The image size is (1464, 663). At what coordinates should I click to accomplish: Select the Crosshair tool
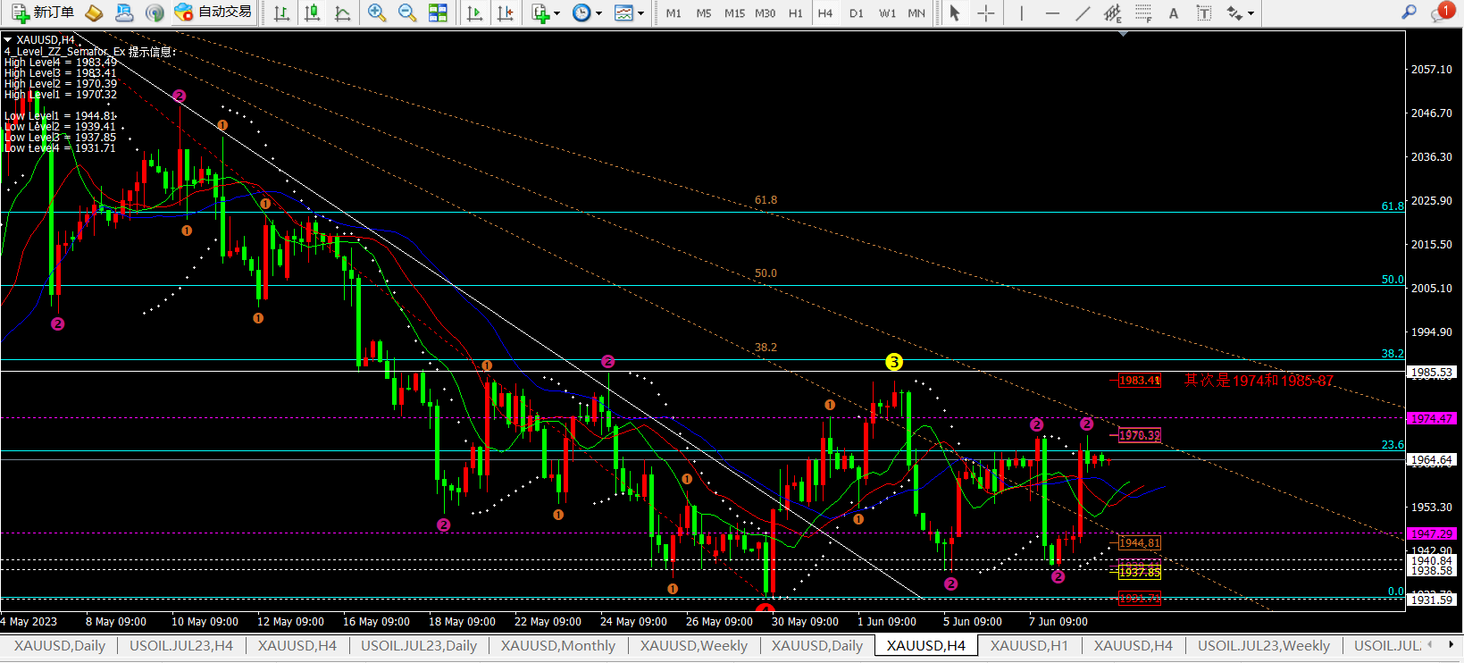[x=986, y=13]
